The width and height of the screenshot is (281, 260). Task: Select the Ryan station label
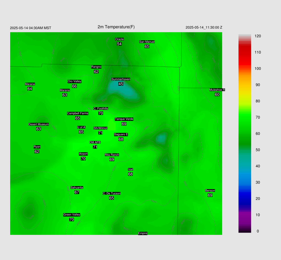coord(37,147)
